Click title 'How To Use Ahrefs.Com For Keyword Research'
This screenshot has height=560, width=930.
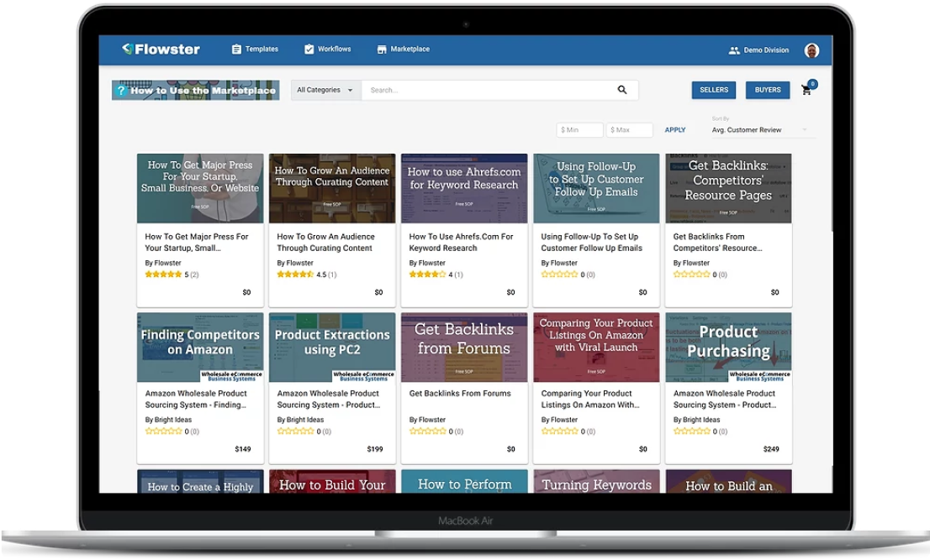tap(461, 242)
